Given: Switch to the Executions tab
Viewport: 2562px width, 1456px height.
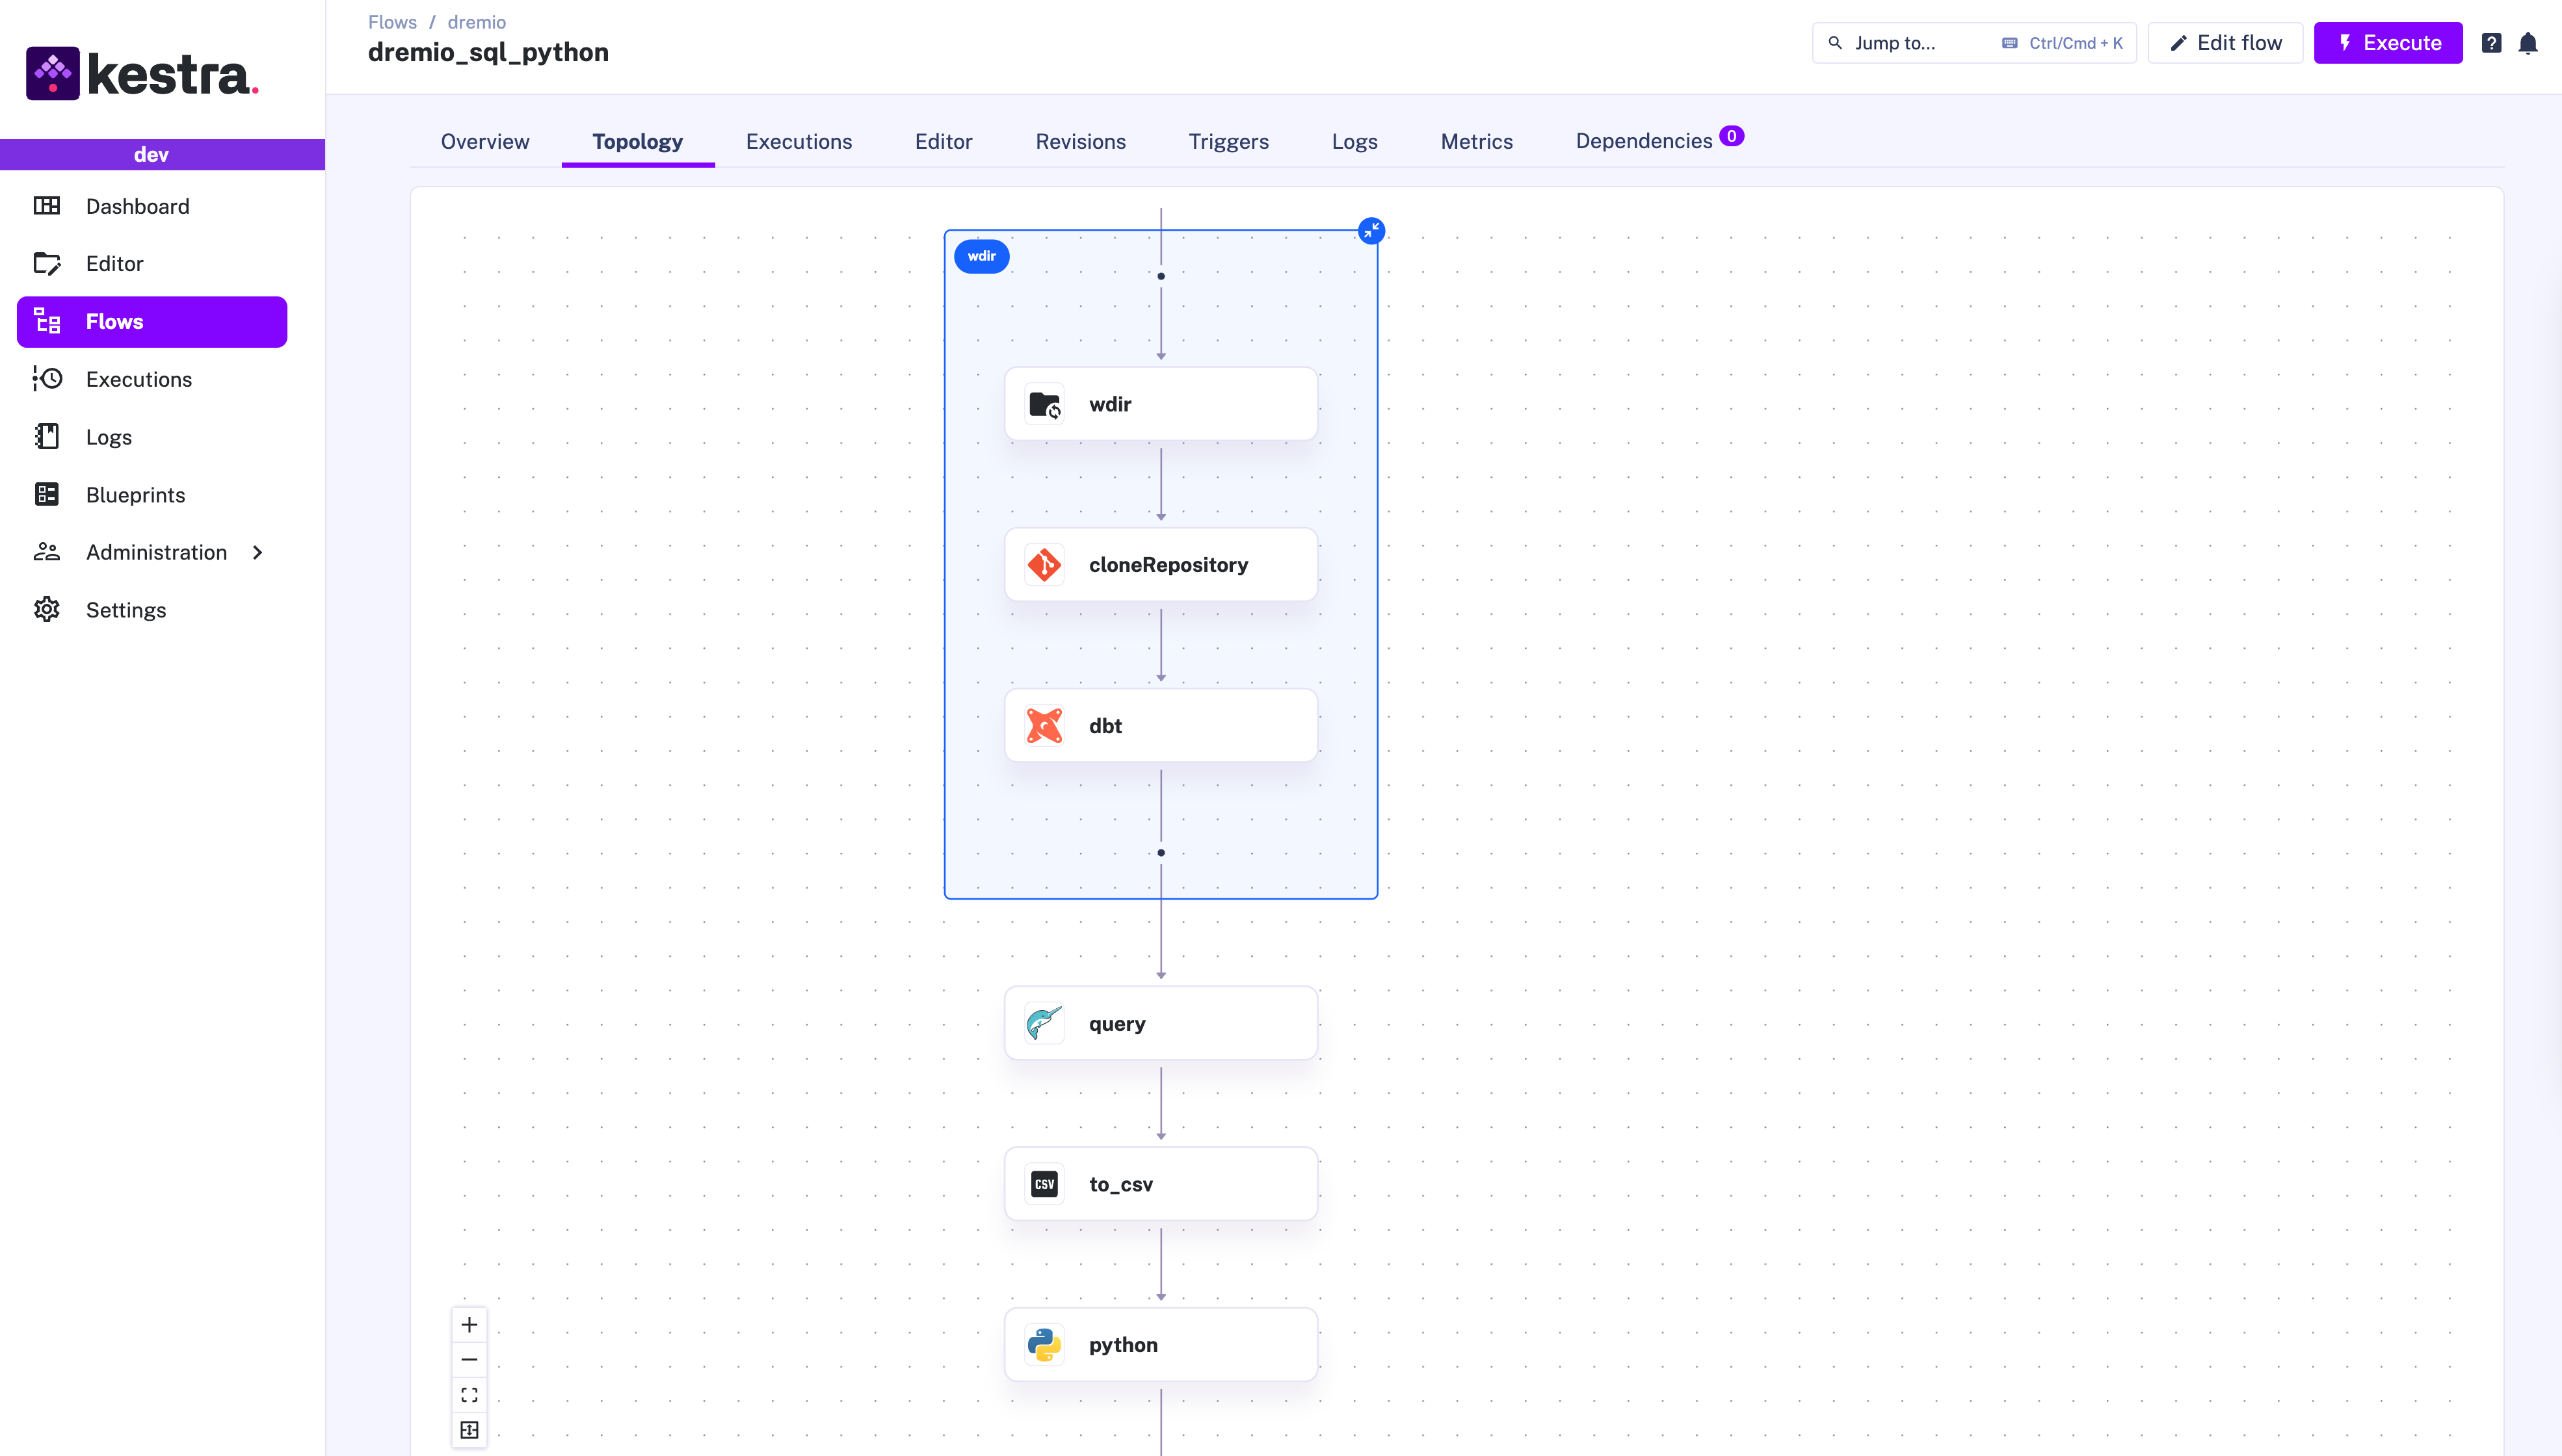Looking at the screenshot, I should 799,141.
